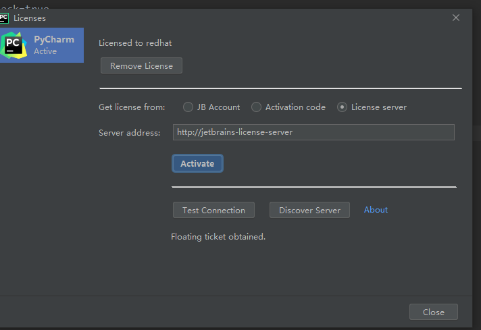Run Test Connection to the license server
Screen dimensions: 481x330
(x=213, y=210)
